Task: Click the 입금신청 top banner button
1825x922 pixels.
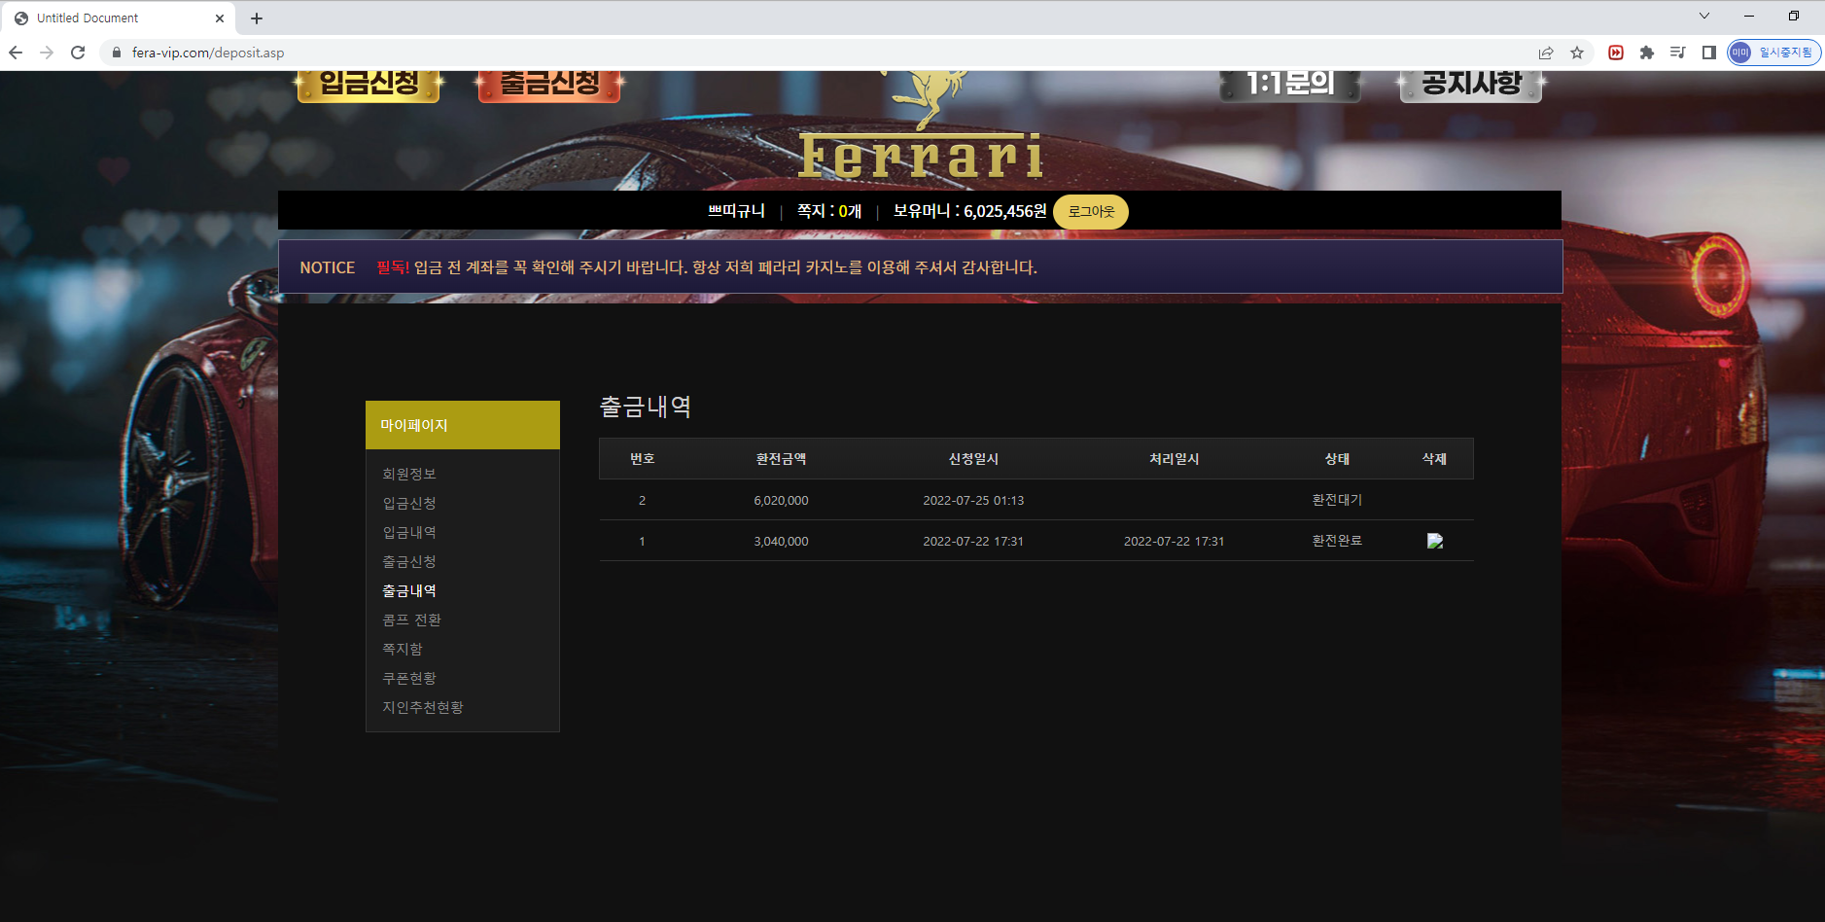Action: pyautogui.click(x=369, y=85)
